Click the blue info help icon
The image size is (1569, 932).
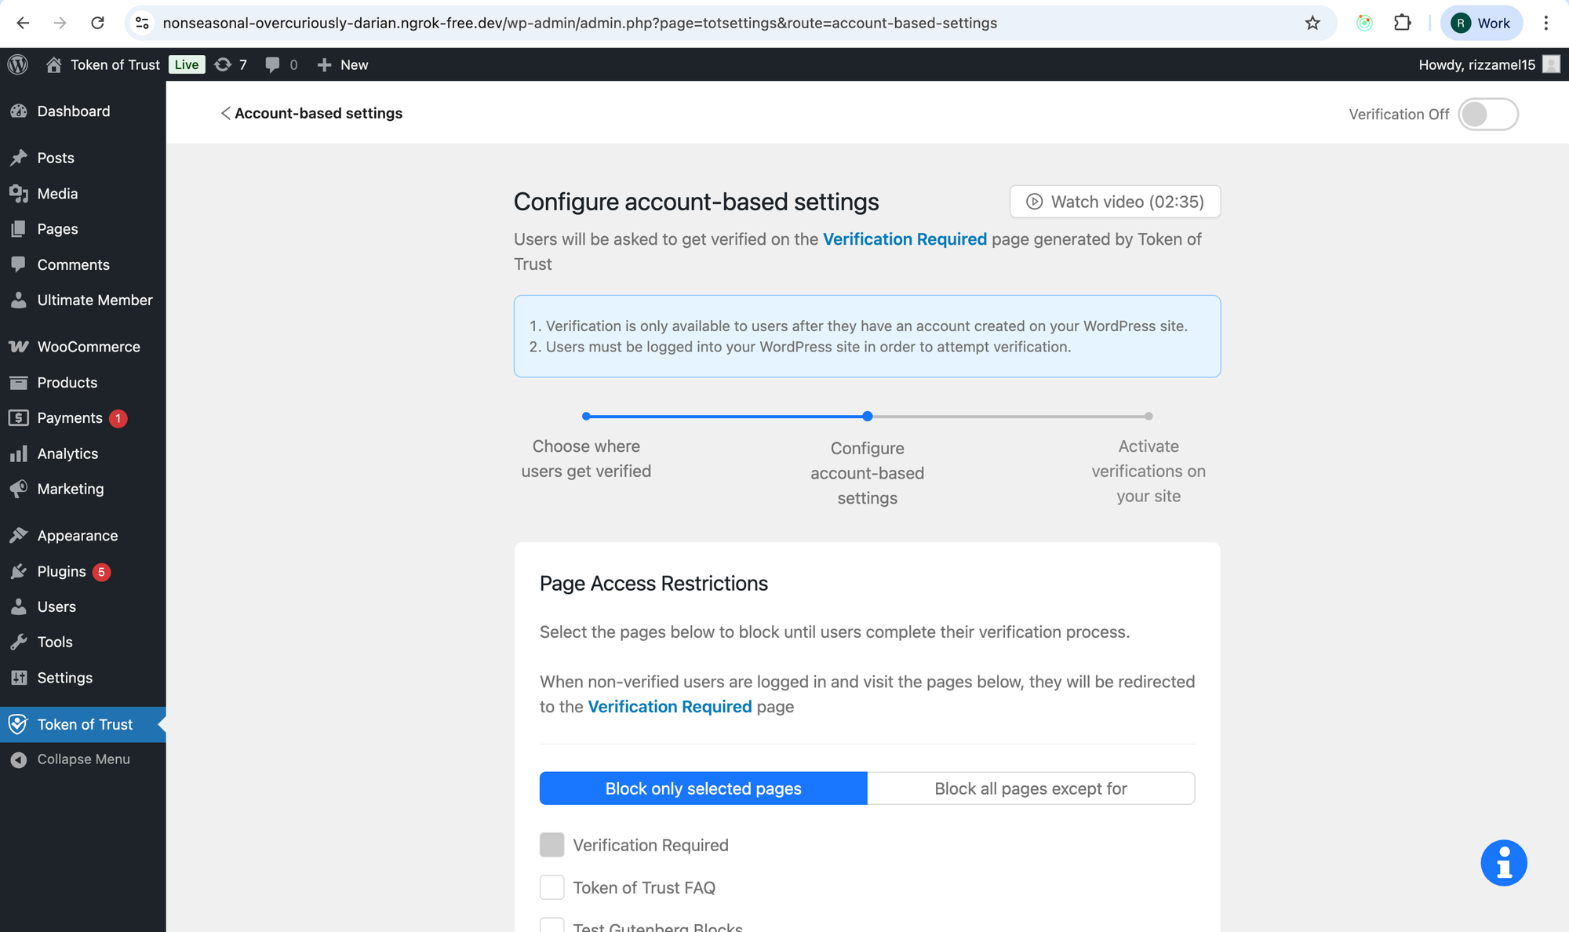pyautogui.click(x=1503, y=863)
